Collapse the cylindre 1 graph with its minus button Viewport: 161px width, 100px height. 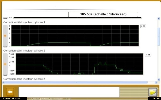click(5, 36)
